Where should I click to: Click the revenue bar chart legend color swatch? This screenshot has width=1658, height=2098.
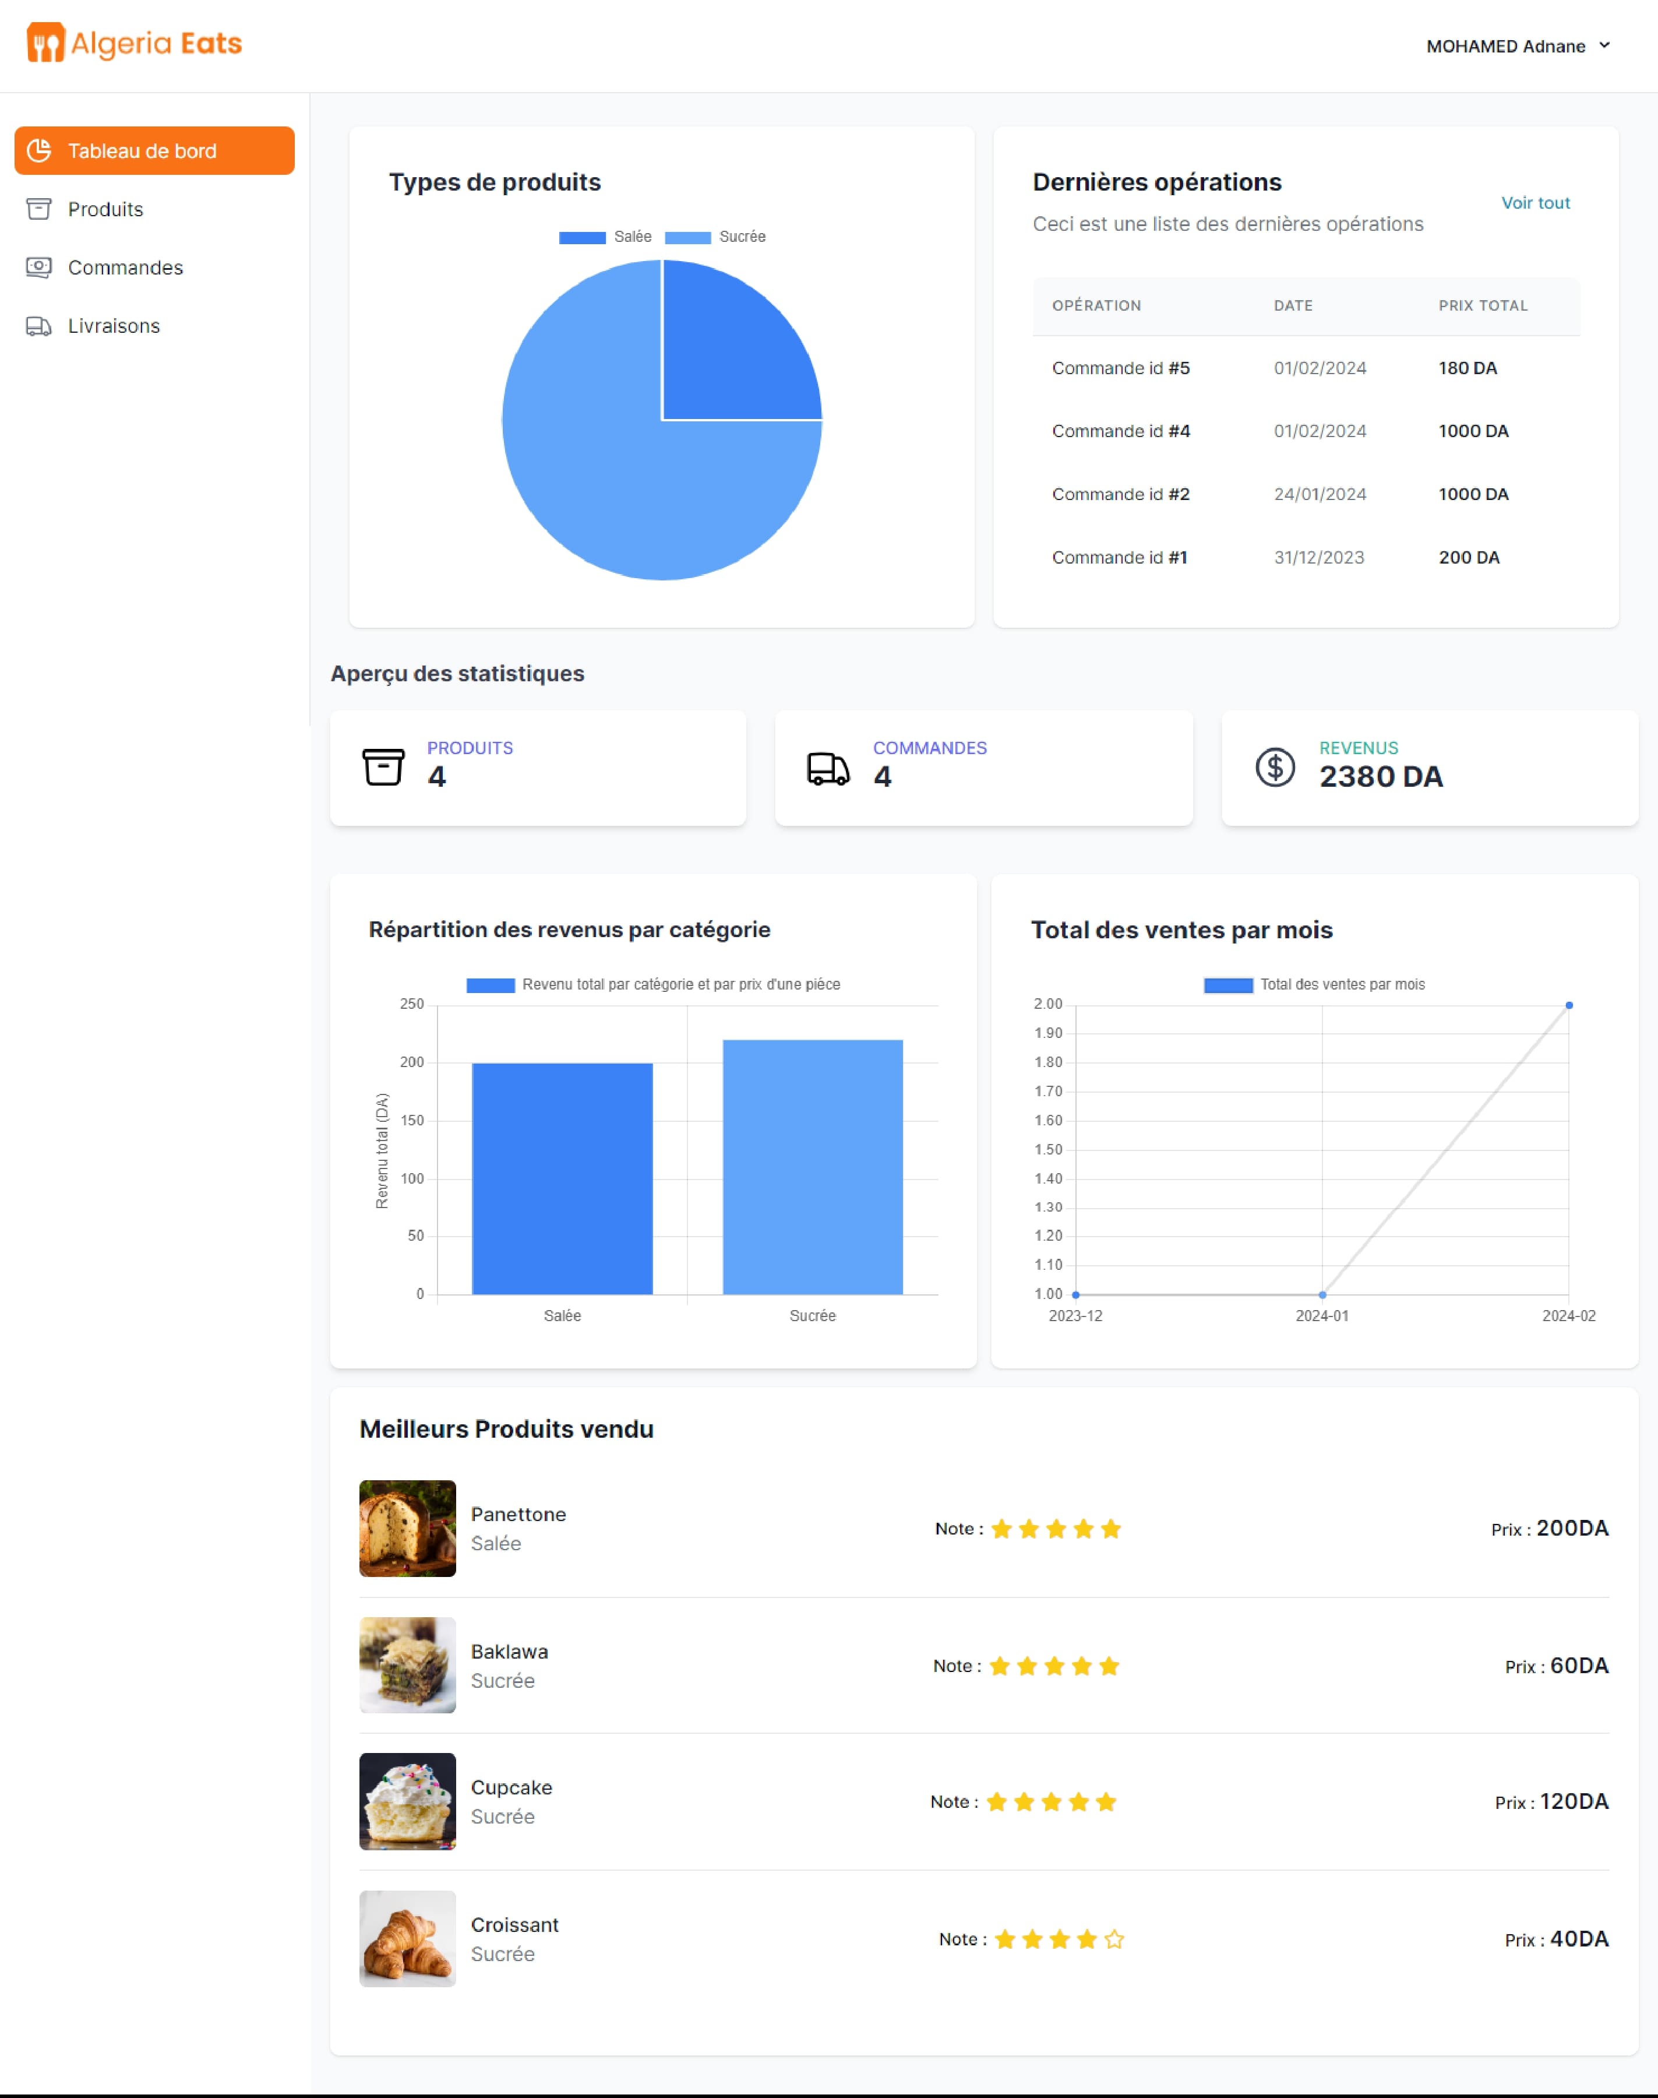[490, 984]
